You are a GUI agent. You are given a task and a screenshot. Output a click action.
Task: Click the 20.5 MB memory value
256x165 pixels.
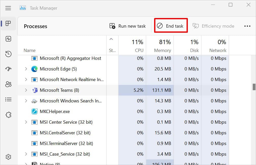[163, 69]
